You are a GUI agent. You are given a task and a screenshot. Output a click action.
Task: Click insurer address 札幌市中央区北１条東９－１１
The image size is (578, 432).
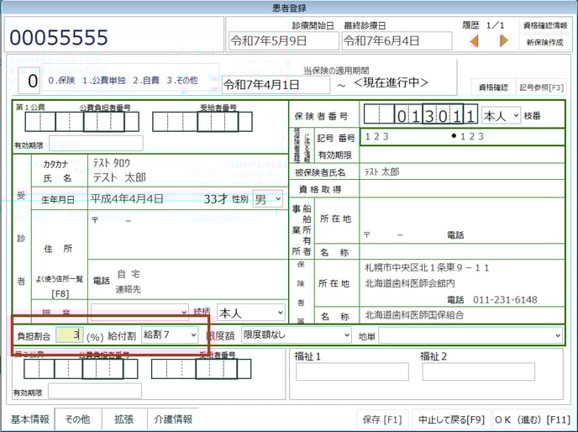click(x=427, y=268)
